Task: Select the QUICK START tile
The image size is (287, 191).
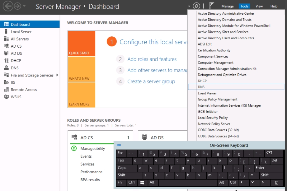Action: click(82, 44)
